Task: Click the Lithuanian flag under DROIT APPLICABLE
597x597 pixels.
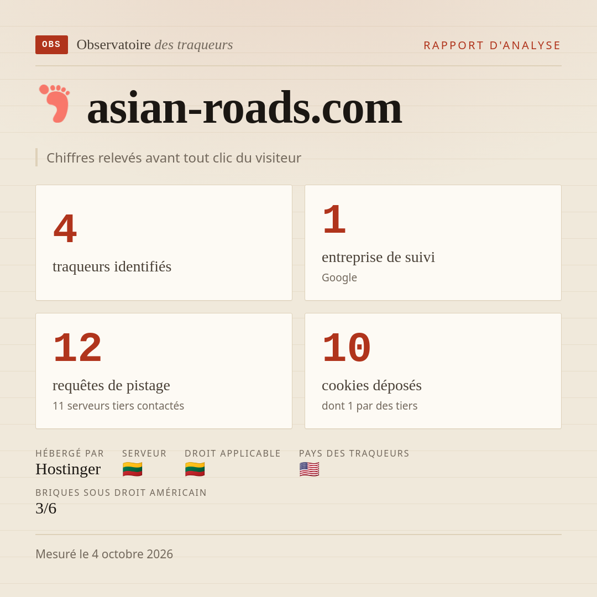Action: (x=195, y=469)
